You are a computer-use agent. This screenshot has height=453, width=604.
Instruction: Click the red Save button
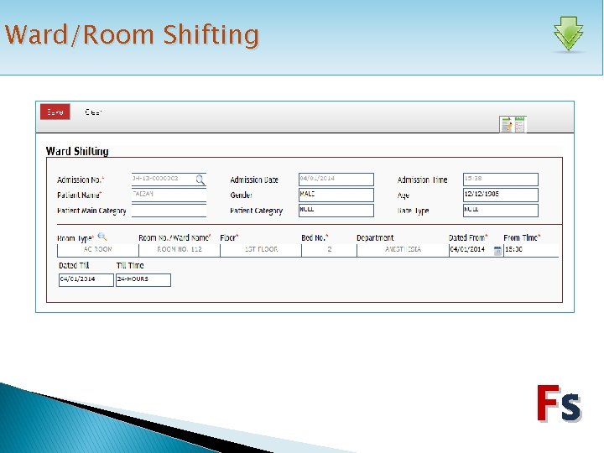(x=55, y=112)
